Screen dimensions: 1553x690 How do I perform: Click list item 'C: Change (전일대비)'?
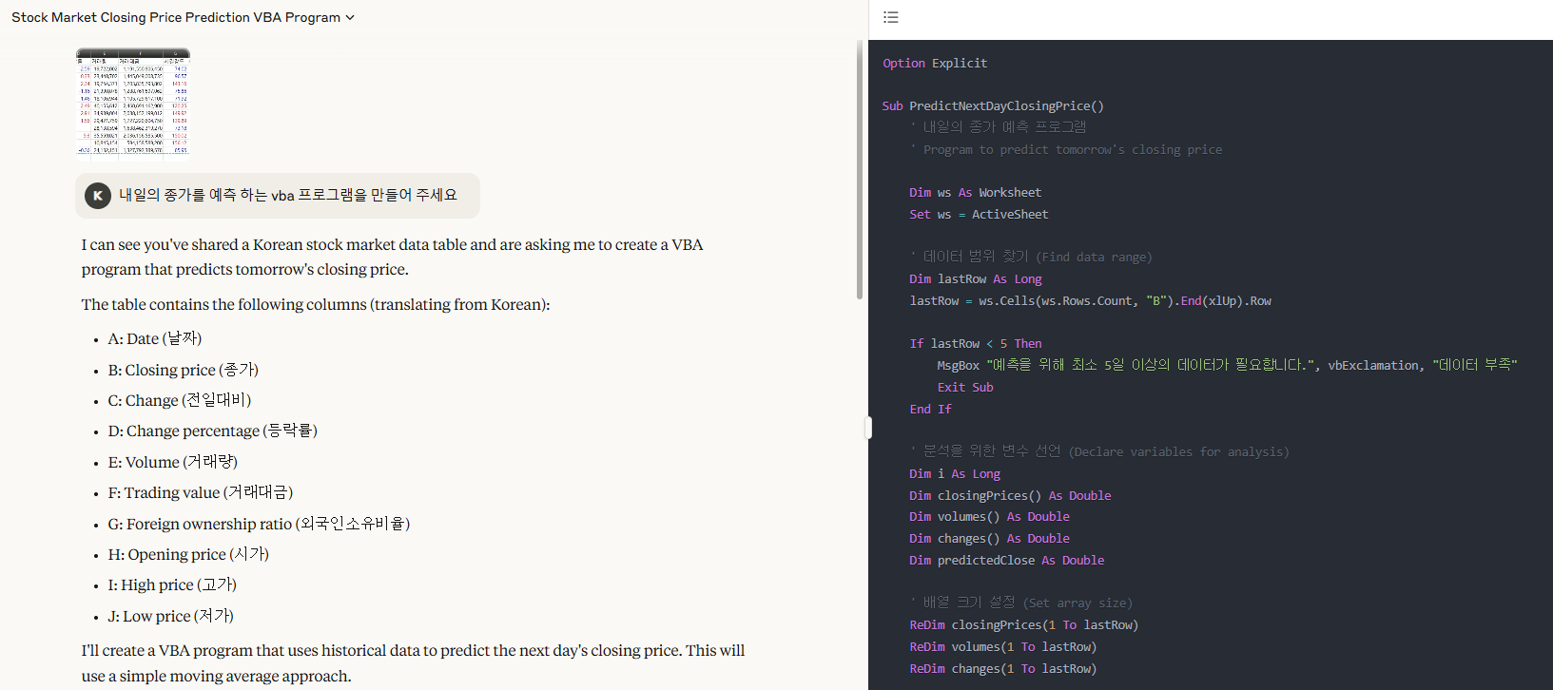pos(180,400)
